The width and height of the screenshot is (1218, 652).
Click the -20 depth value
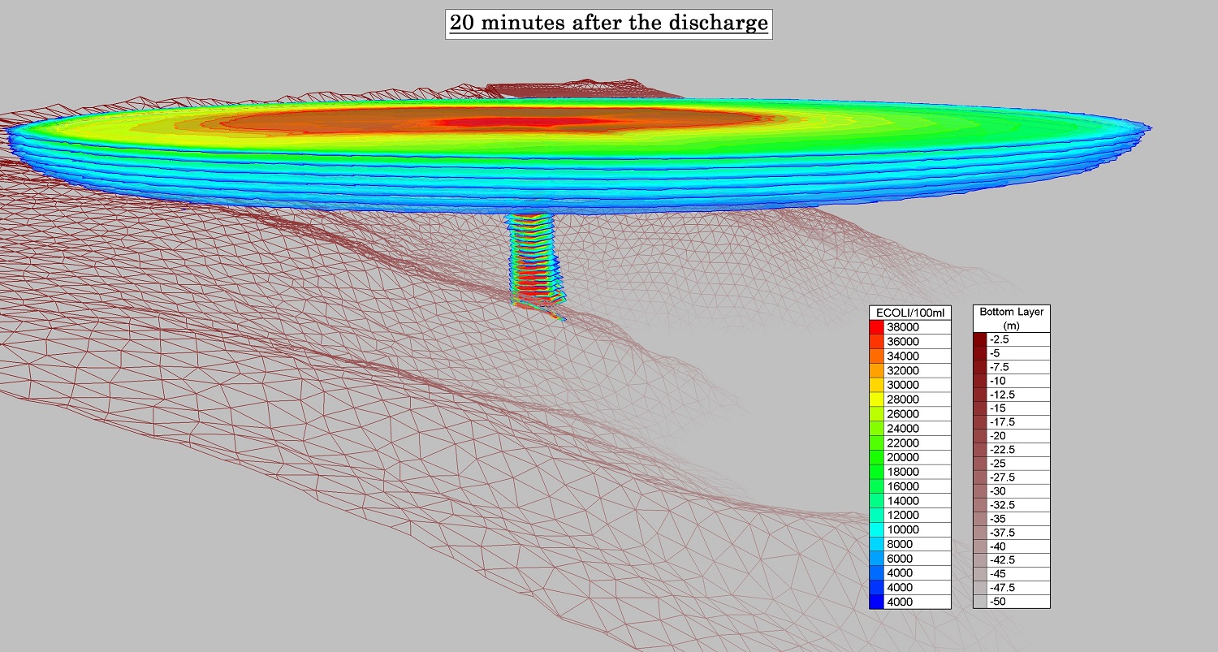point(999,436)
